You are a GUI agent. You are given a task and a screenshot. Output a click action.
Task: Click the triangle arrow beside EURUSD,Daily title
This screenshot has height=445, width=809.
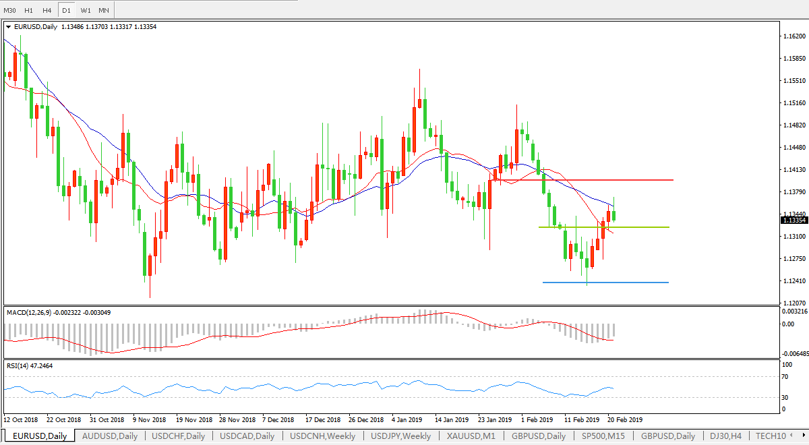8,27
